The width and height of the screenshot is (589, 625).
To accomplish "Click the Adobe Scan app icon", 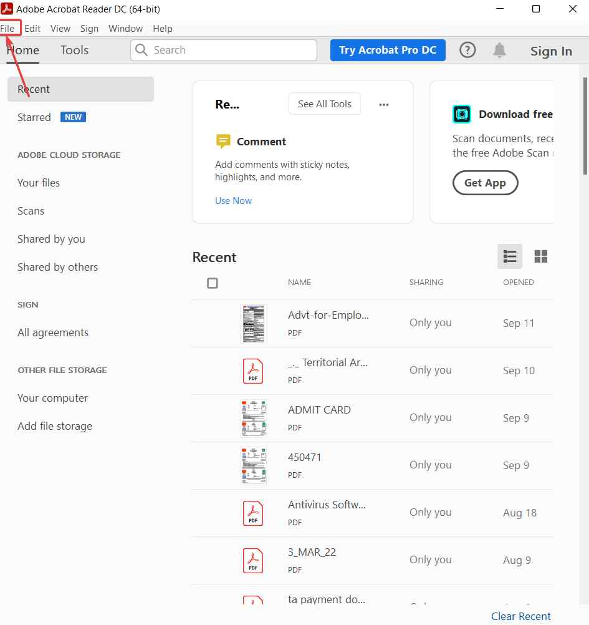I will (462, 114).
